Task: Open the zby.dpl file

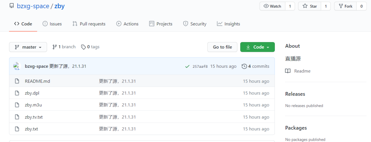Action: click(x=32, y=93)
